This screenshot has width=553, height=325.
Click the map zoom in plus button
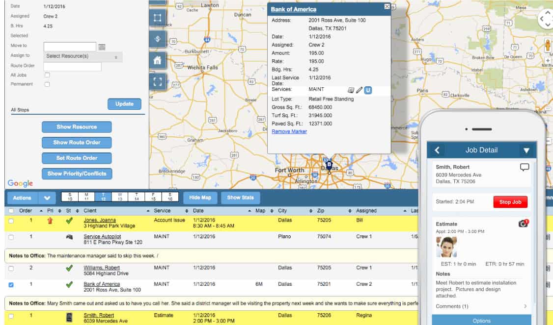click(x=548, y=61)
